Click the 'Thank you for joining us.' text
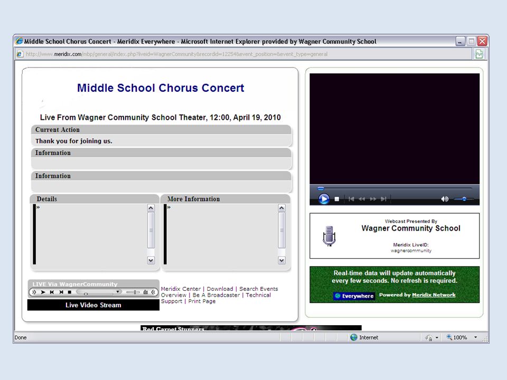Screen dimensions: 507x380 [74, 141]
